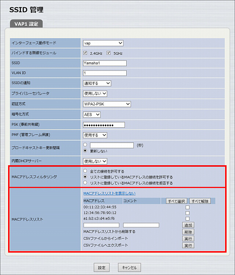Click the 設定 button at the bottom
Viewport: 235px width, 275px height.
(x=102, y=267)
